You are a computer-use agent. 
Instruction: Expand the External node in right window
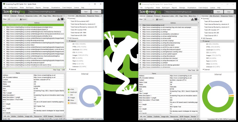click(x=203, y=69)
